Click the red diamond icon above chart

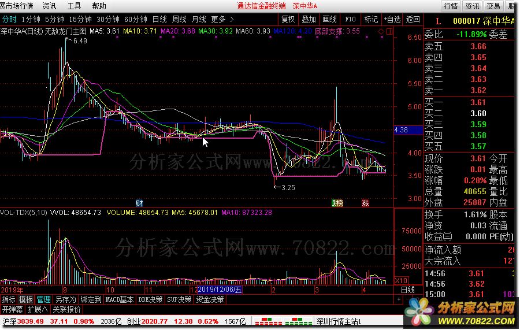pos(381,32)
